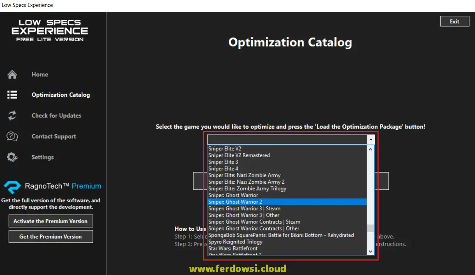Click the dropdown list scroll up arrow
Screen dimensions: 475x275
click(x=370, y=149)
